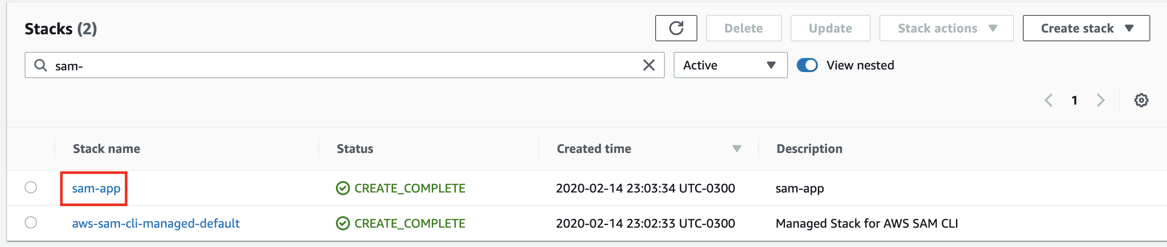Select the aws-sam-cli-managed-default radio button
The height and width of the screenshot is (247, 1167).
(31, 222)
